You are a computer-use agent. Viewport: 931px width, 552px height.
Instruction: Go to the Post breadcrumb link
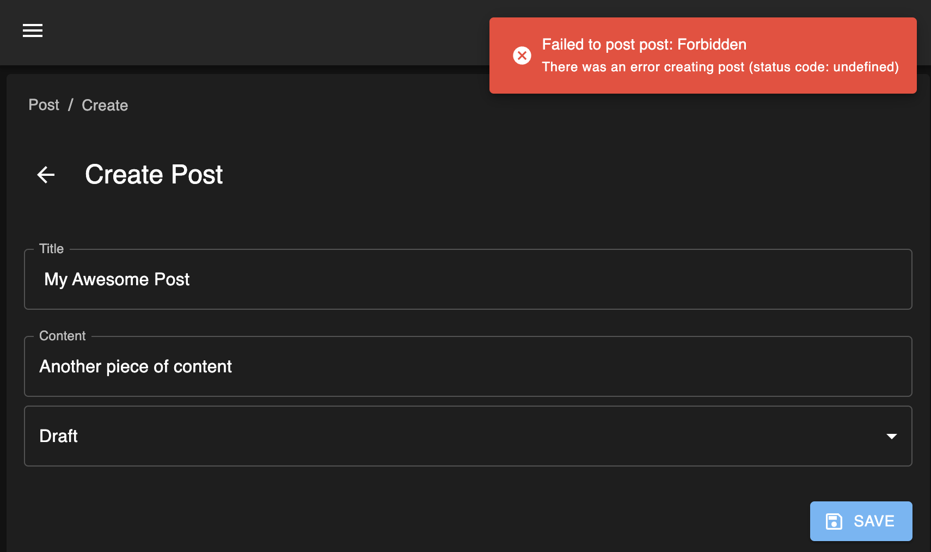tap(44, 105)
